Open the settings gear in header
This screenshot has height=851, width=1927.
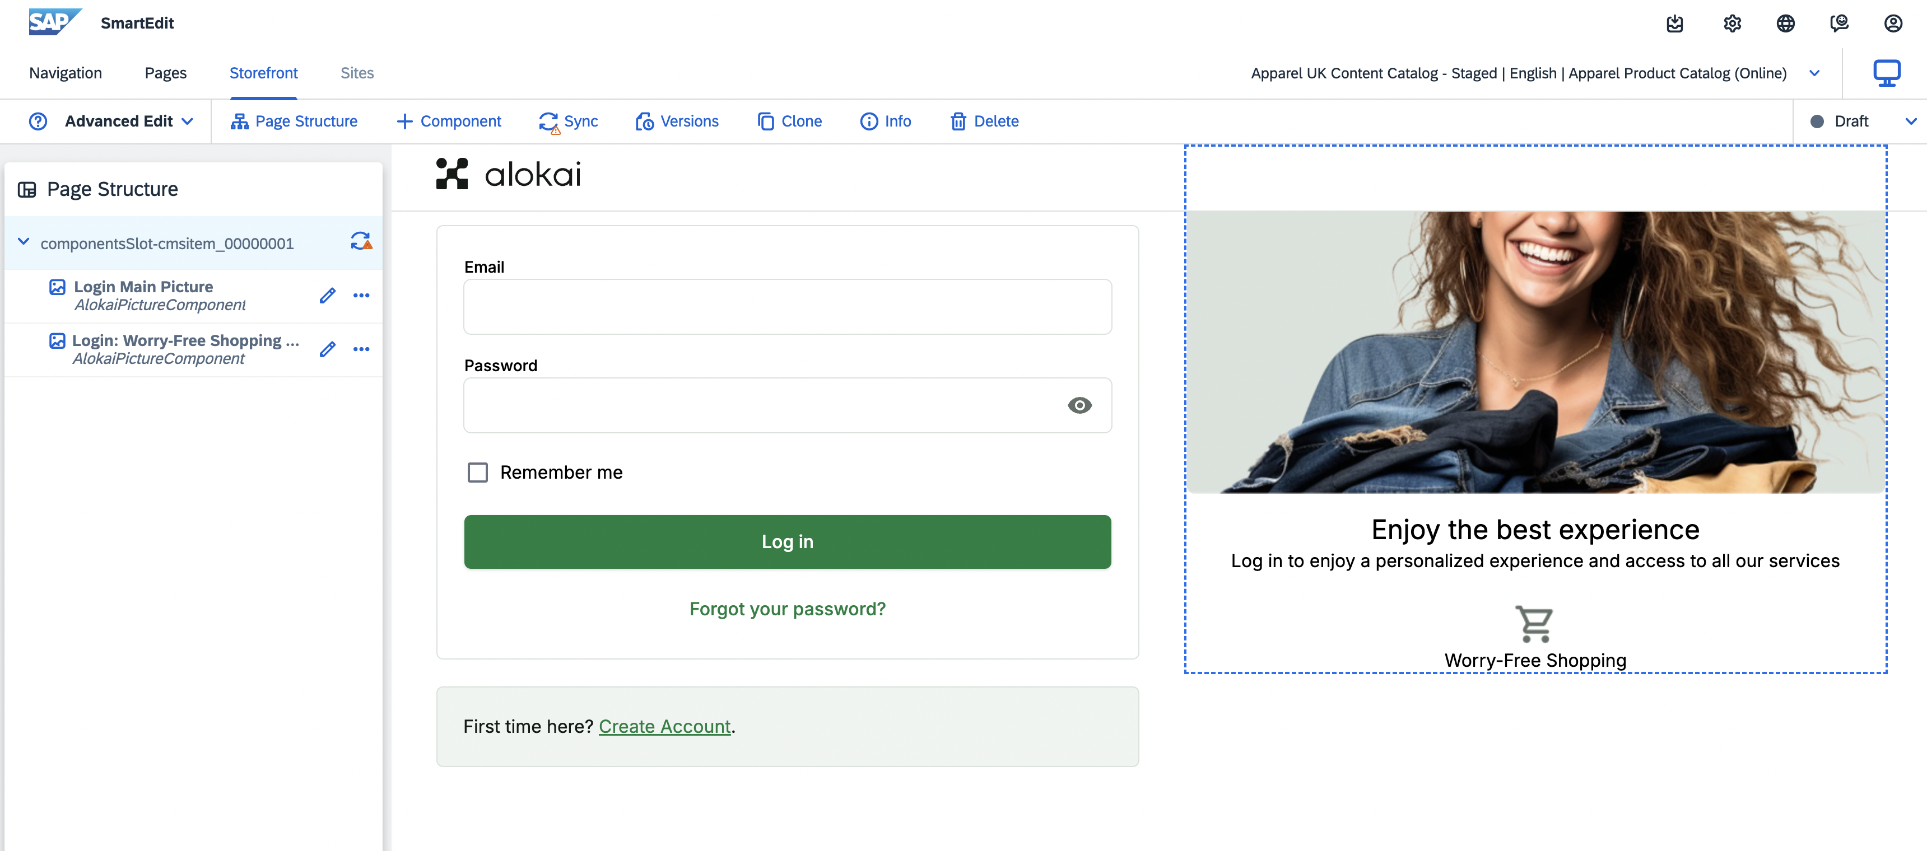coord(1731,24)
